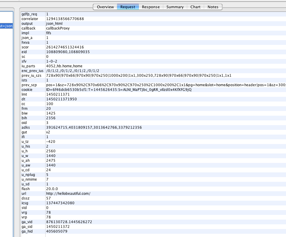Select the 'prev_scp' parameter name

tap(29, 85)
